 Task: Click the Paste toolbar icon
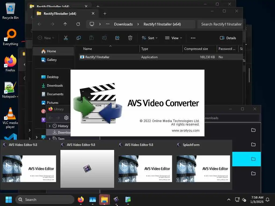pyautogui.click(x=92, y=38)
